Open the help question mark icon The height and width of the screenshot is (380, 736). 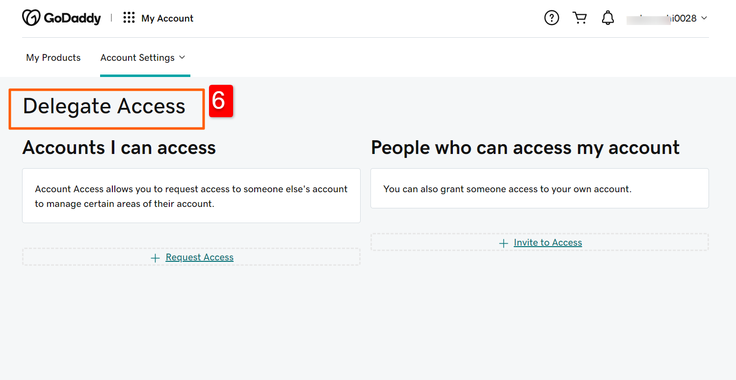point(552,18)
